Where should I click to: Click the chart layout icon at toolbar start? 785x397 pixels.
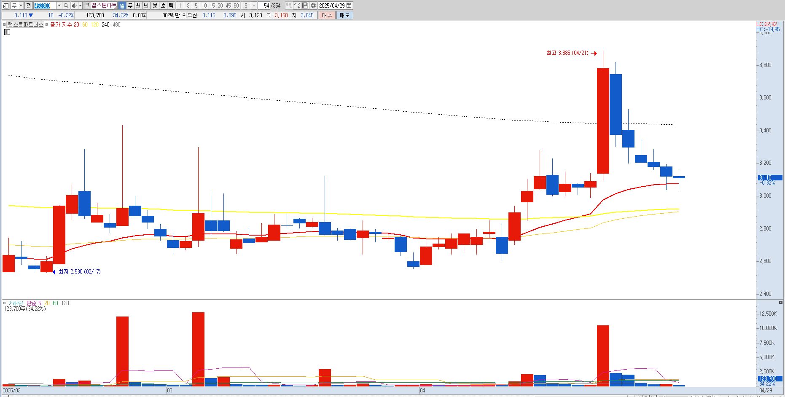coord(5,5)
